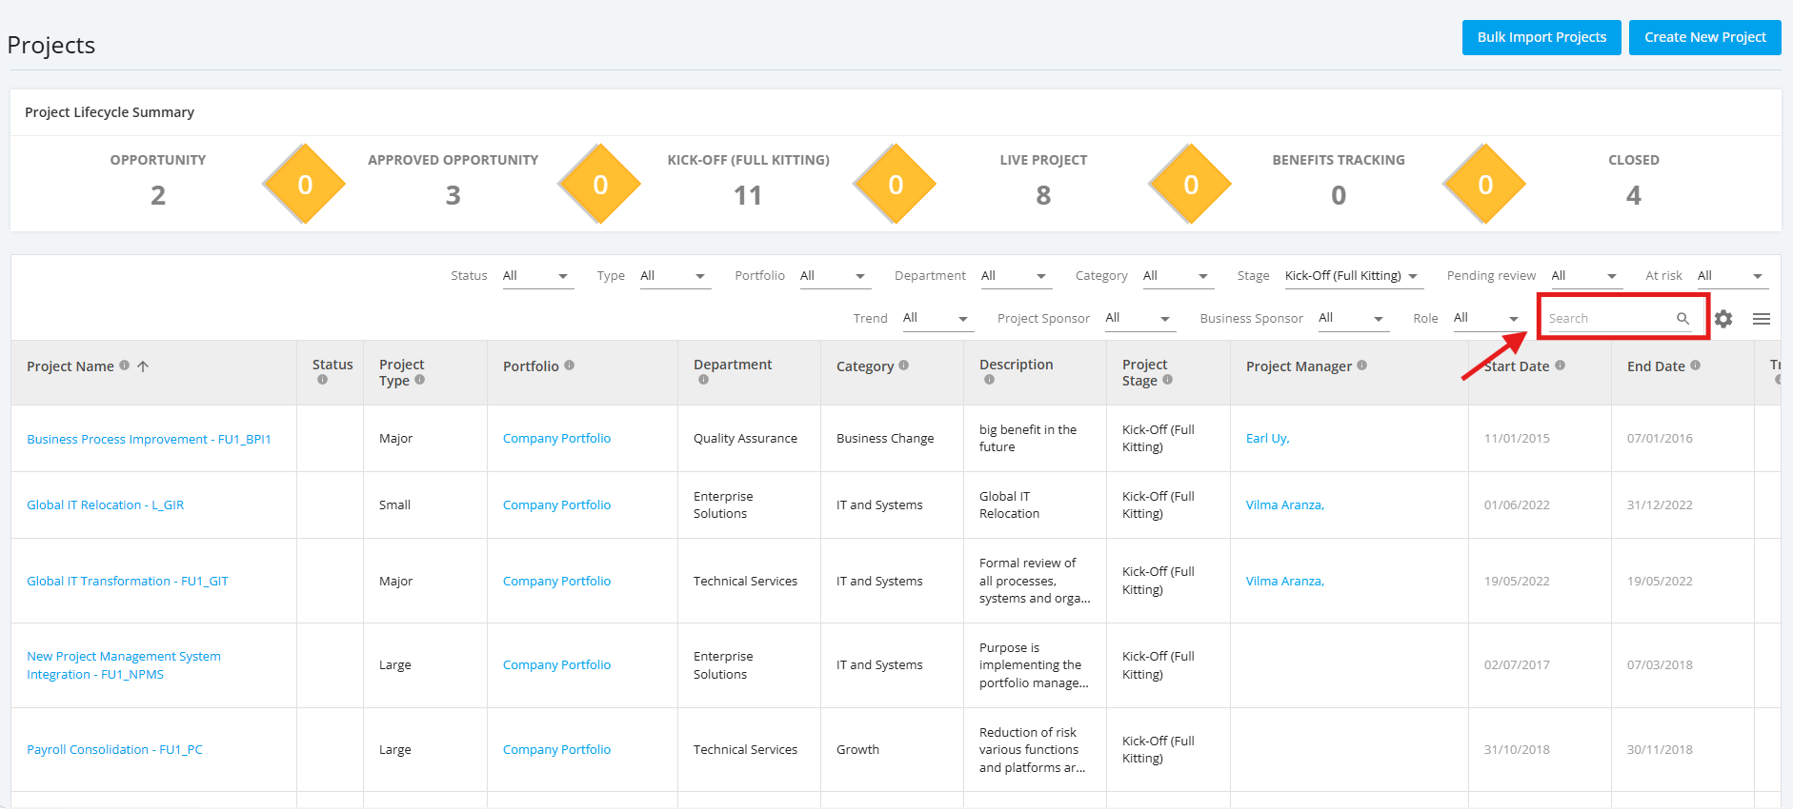Click the info icon next to End Date
This screenshot has width=1793, height=811.
pyautogui.click(x=1695, y=366)
